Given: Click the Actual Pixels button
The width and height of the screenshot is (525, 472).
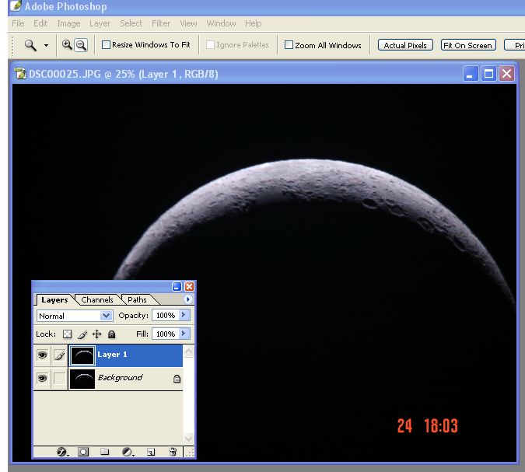Looking at the screenshot, I should (405, 45).
